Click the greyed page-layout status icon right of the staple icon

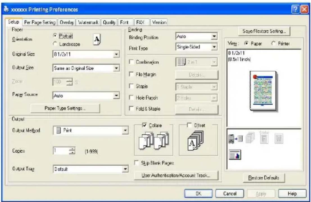point(279,139)
